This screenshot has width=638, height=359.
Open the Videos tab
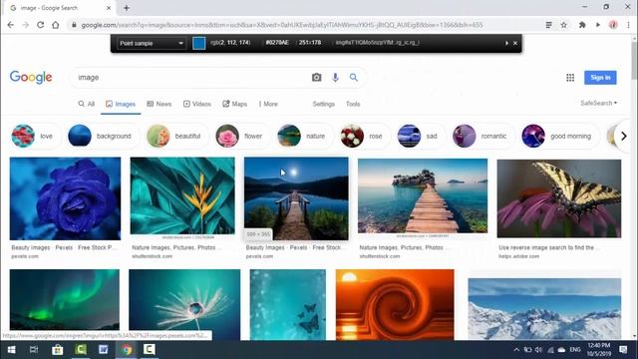click(x=197, y=104)
